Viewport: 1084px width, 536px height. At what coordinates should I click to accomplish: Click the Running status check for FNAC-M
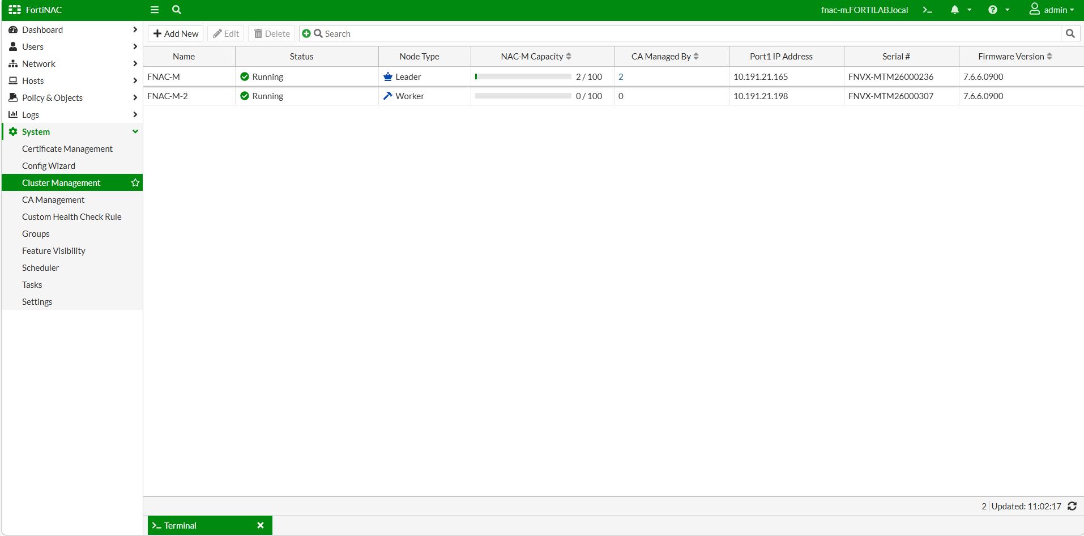tap(245, 76)
